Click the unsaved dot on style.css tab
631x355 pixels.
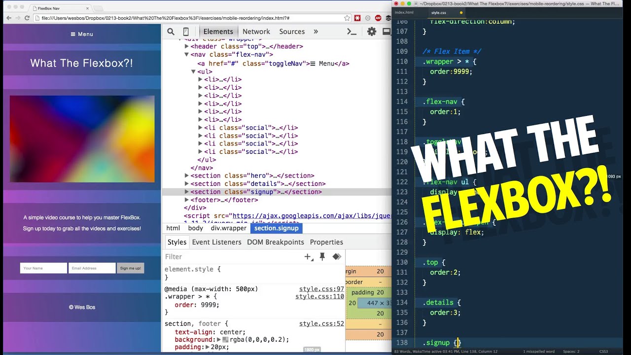pos(461,12)
